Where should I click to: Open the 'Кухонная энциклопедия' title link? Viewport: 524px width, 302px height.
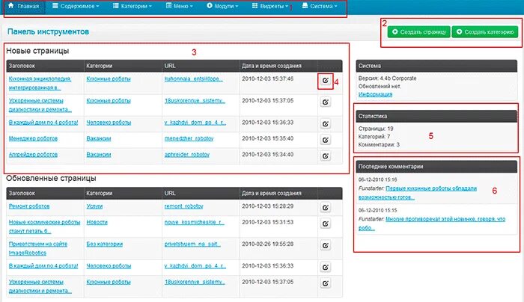pos(40,83)
